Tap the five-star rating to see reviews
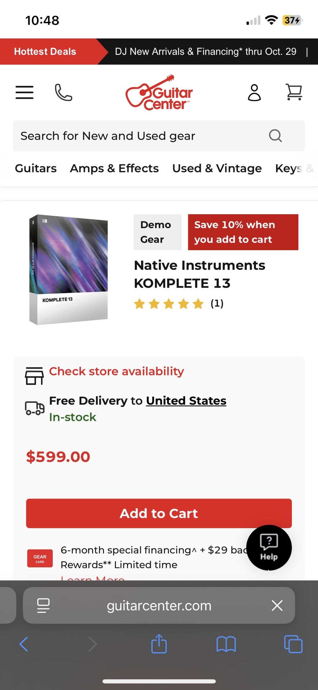This screenshot has height=690, width=318. (169, 304)
